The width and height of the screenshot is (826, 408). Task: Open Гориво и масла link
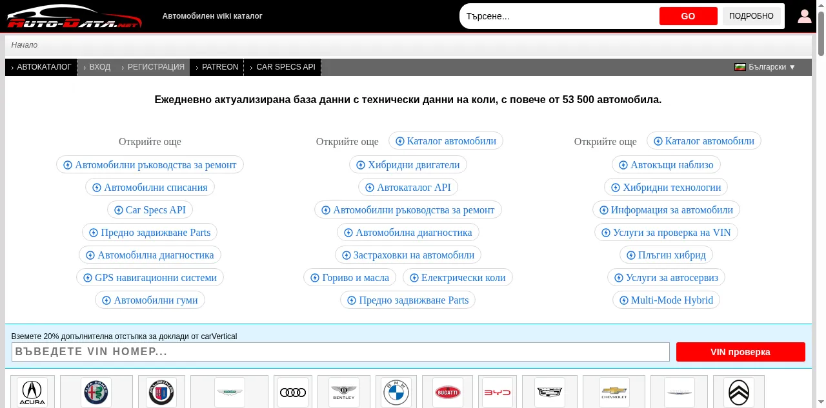pyautogui.click(x=350, y=277)
